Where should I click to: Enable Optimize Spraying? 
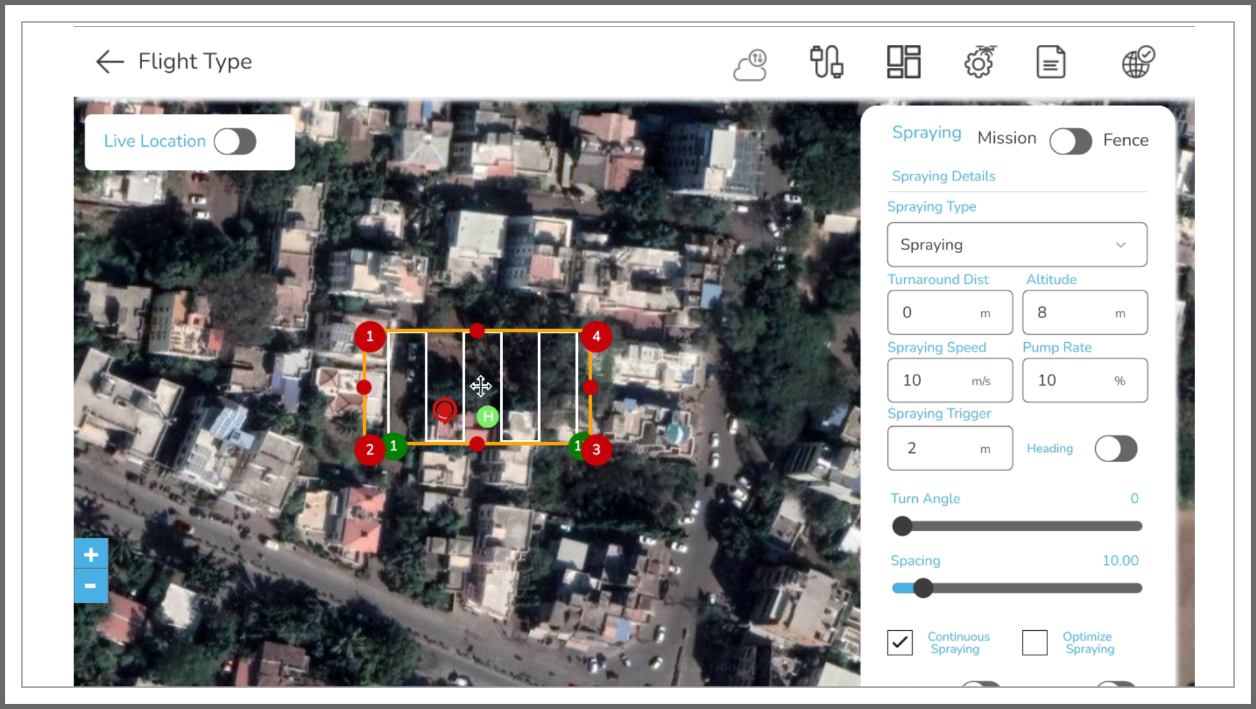point(1035,643)
